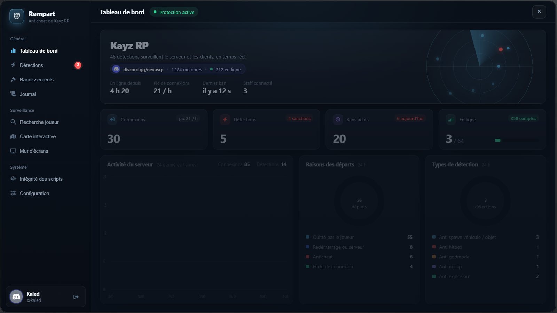
Task: Click the '4 sanctions' tag
Action: [x=299, y=118]
